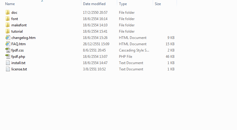The width and height of the screenshot is (237, 130).
Task: Click the license.txt file name
Action: [19, 69]
